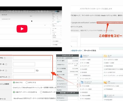This screenshot has height=101, width=123.
Task: Click the google-site-verification meta tag text
Action: 84,23
